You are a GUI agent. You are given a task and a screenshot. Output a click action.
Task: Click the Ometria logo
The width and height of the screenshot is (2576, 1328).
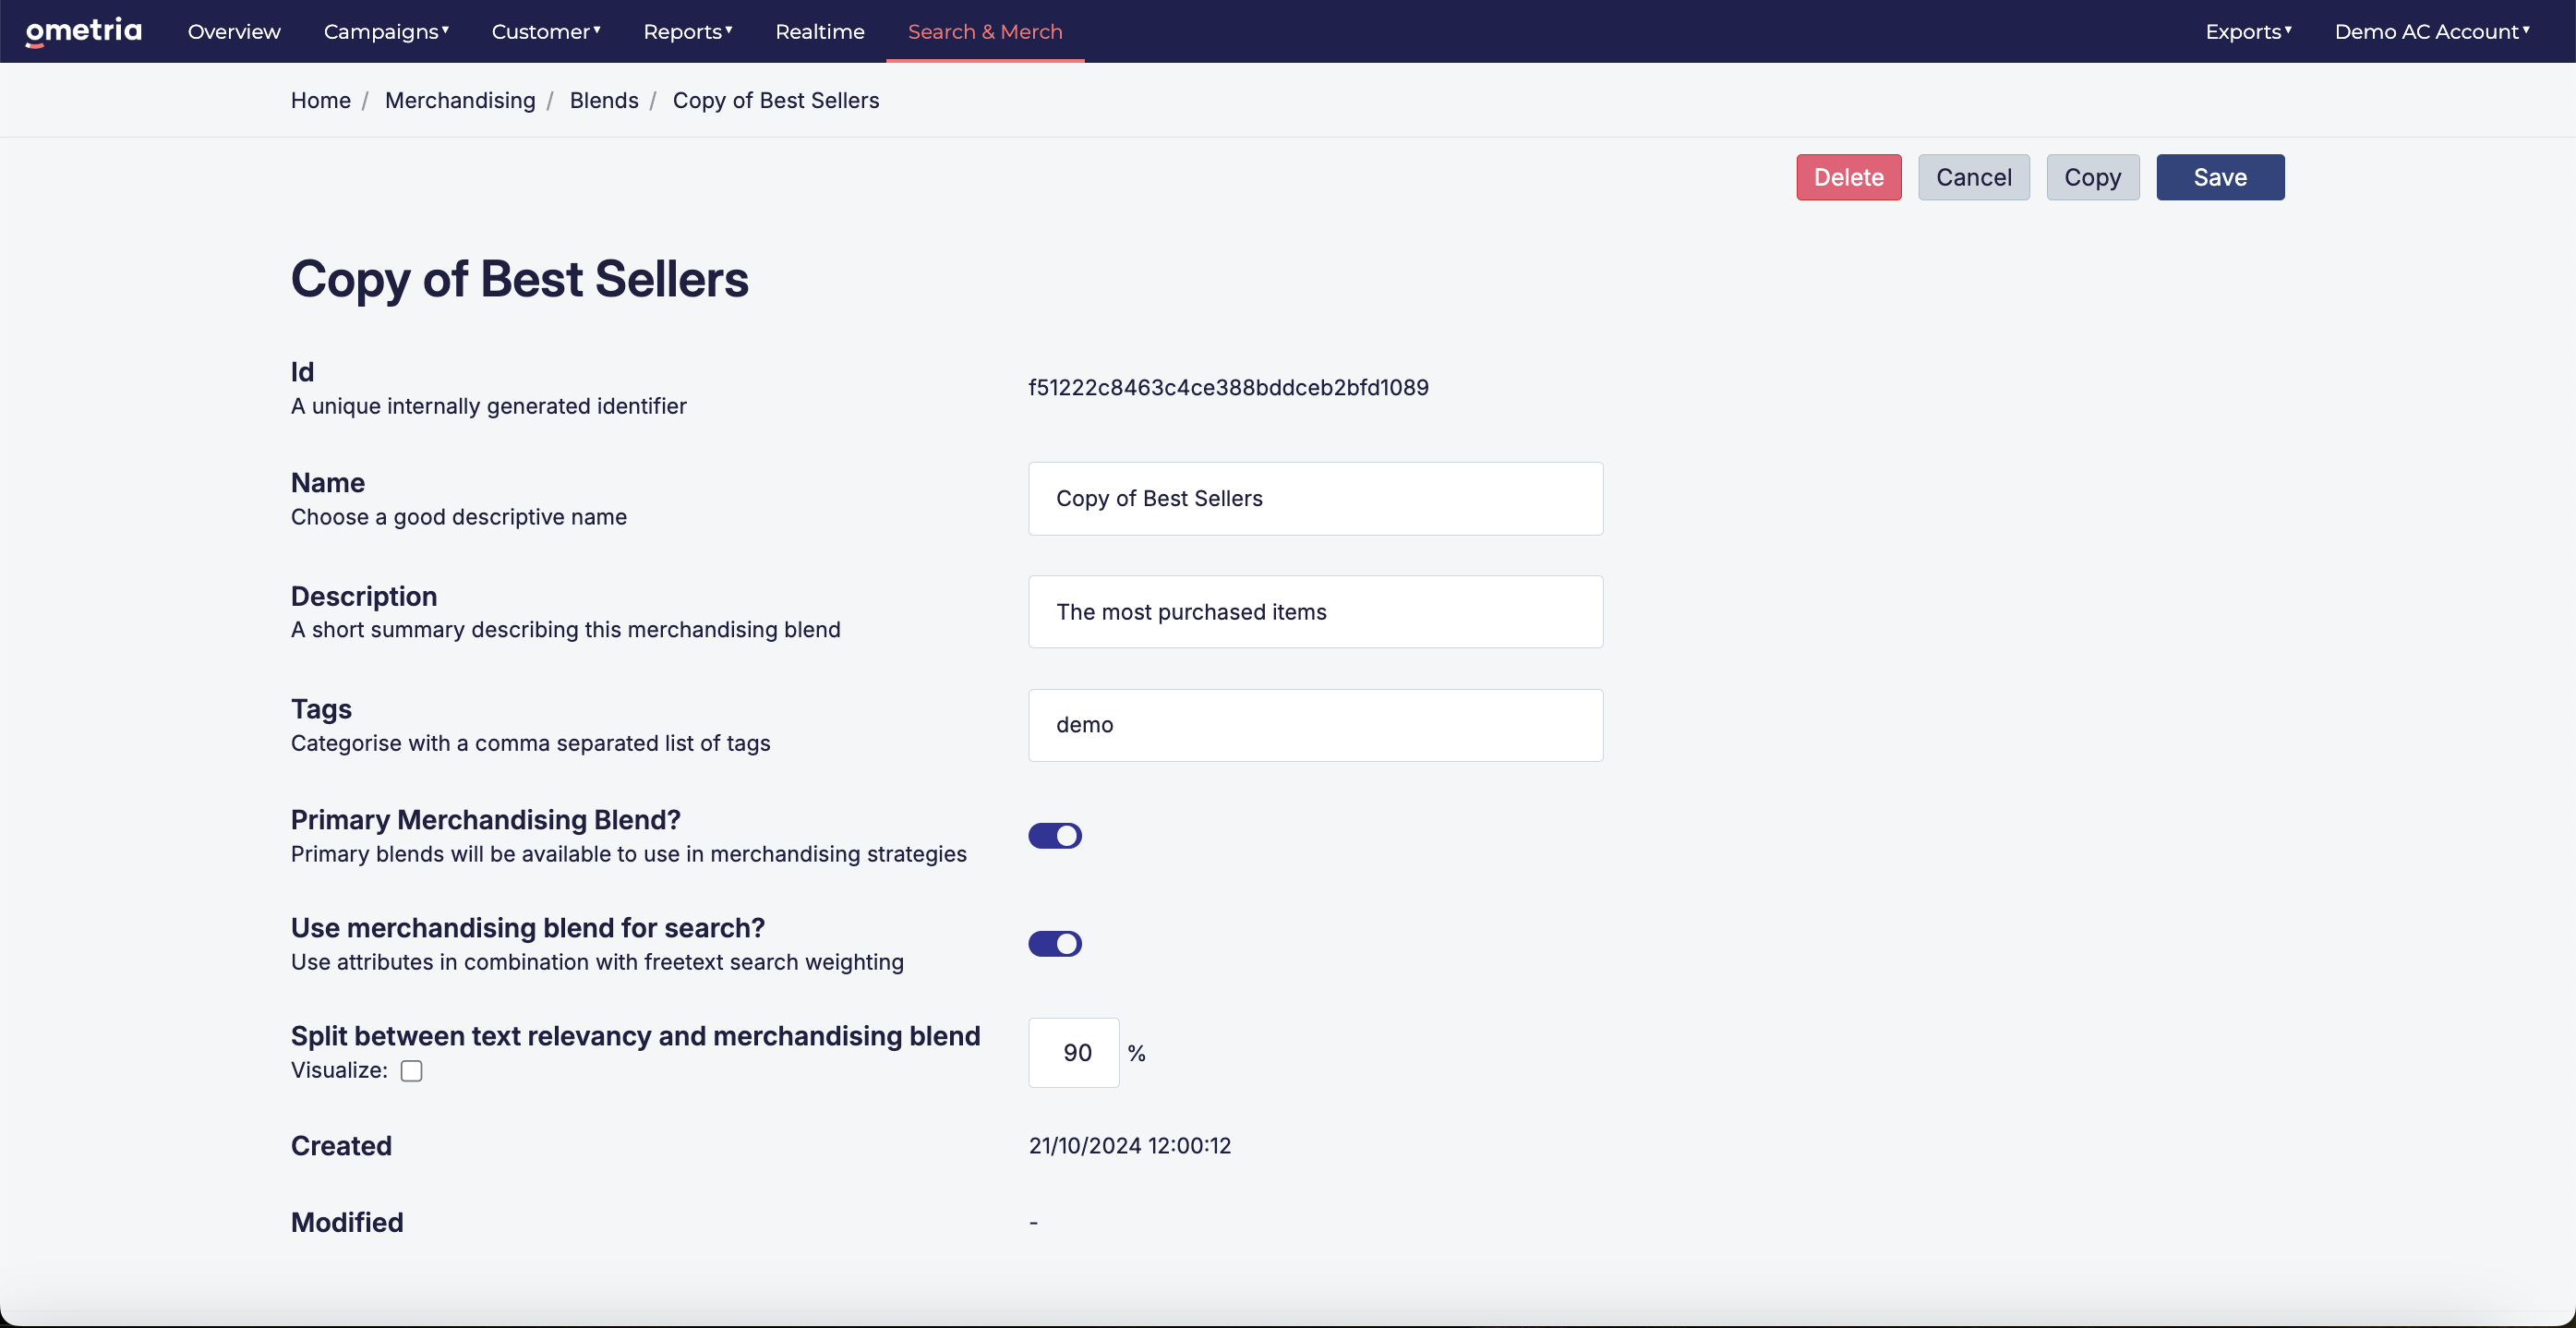pyautogui.click(x=83, y=31)
